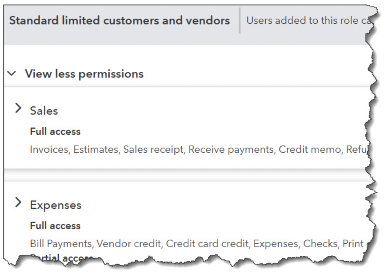
Task: Click the Bill Payments permission text
Action: pyautogui.click(x=61, y=244)
